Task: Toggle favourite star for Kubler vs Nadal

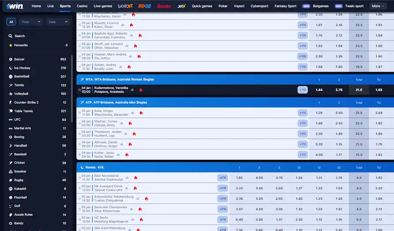Action: 79,155
